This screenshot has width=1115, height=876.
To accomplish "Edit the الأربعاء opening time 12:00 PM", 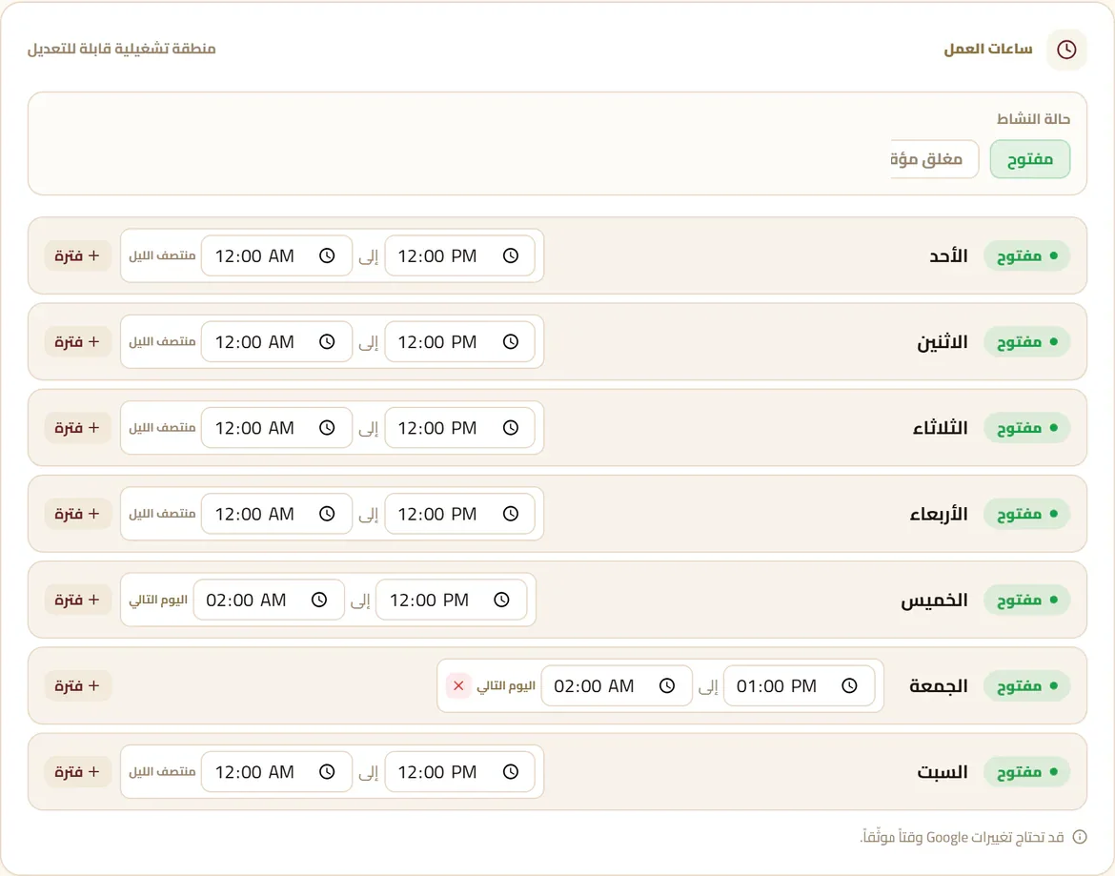I will point(459,514).
